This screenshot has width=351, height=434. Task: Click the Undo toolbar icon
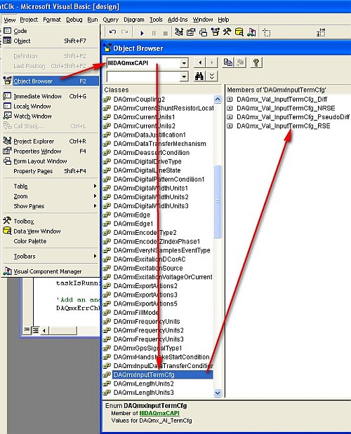coord(112,32)
